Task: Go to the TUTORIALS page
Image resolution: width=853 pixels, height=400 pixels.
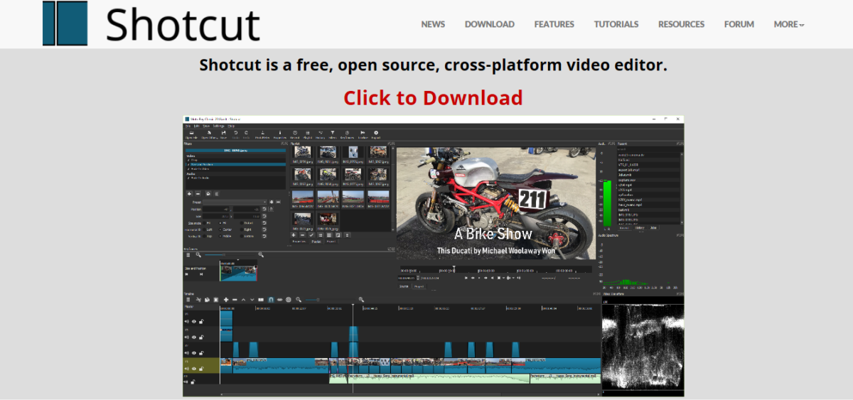Action: coord(616,24)
